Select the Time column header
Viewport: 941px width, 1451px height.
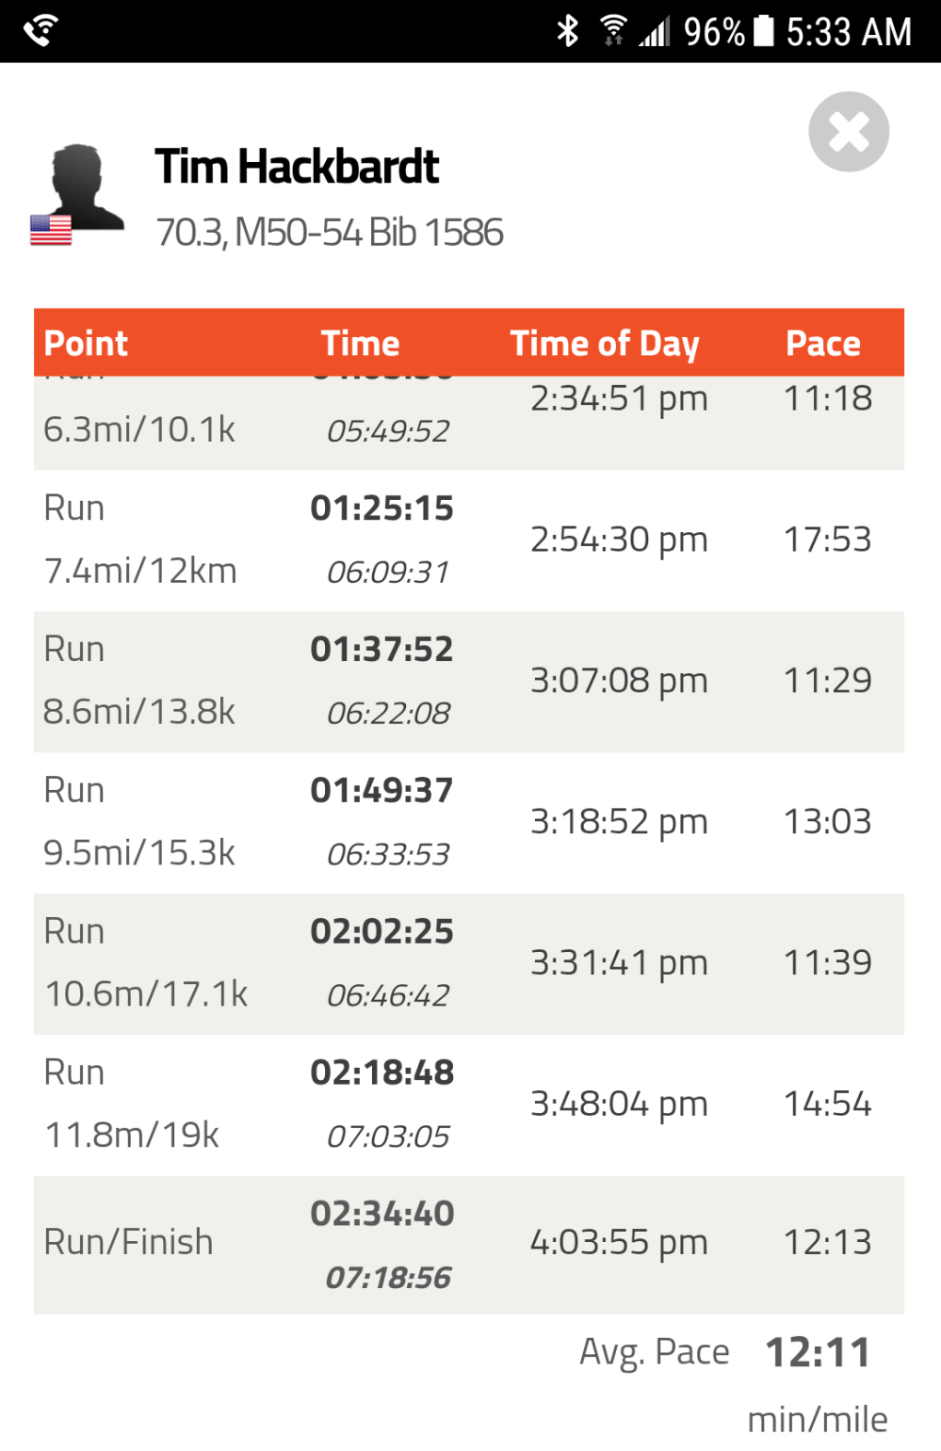pyautogui.click(x=360, y=344)
